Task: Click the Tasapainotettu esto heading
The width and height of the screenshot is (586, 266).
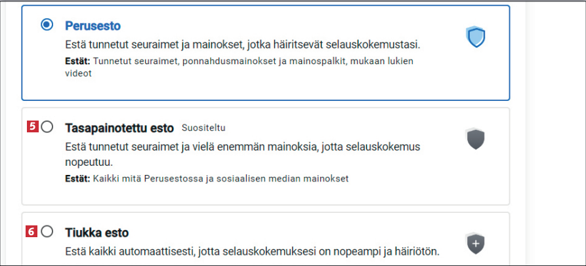Action: click(x=119, y=128)
